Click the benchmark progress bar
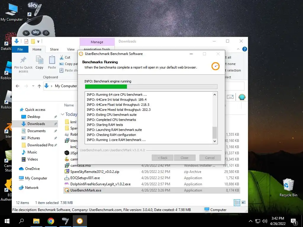The width and height of the screenshot is (303, 227). 151,87
